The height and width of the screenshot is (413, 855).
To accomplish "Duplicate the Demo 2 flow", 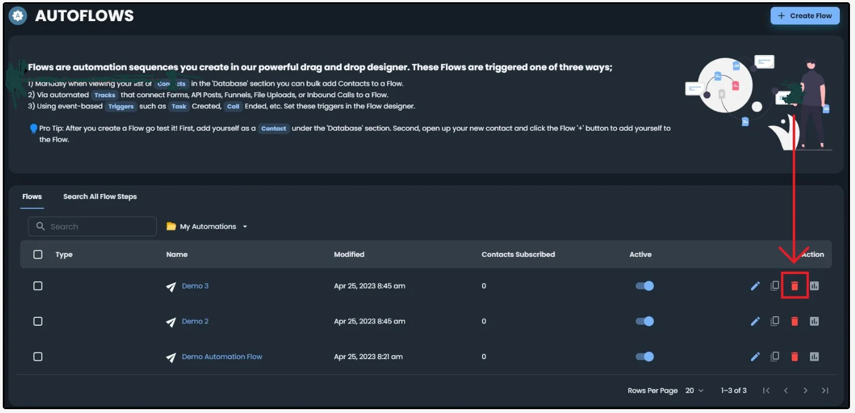I will click(x=774, y=321).
